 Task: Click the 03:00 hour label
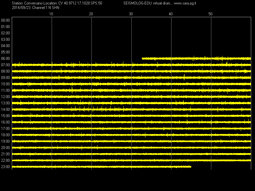pyautogui.click(x=5, y=39)
